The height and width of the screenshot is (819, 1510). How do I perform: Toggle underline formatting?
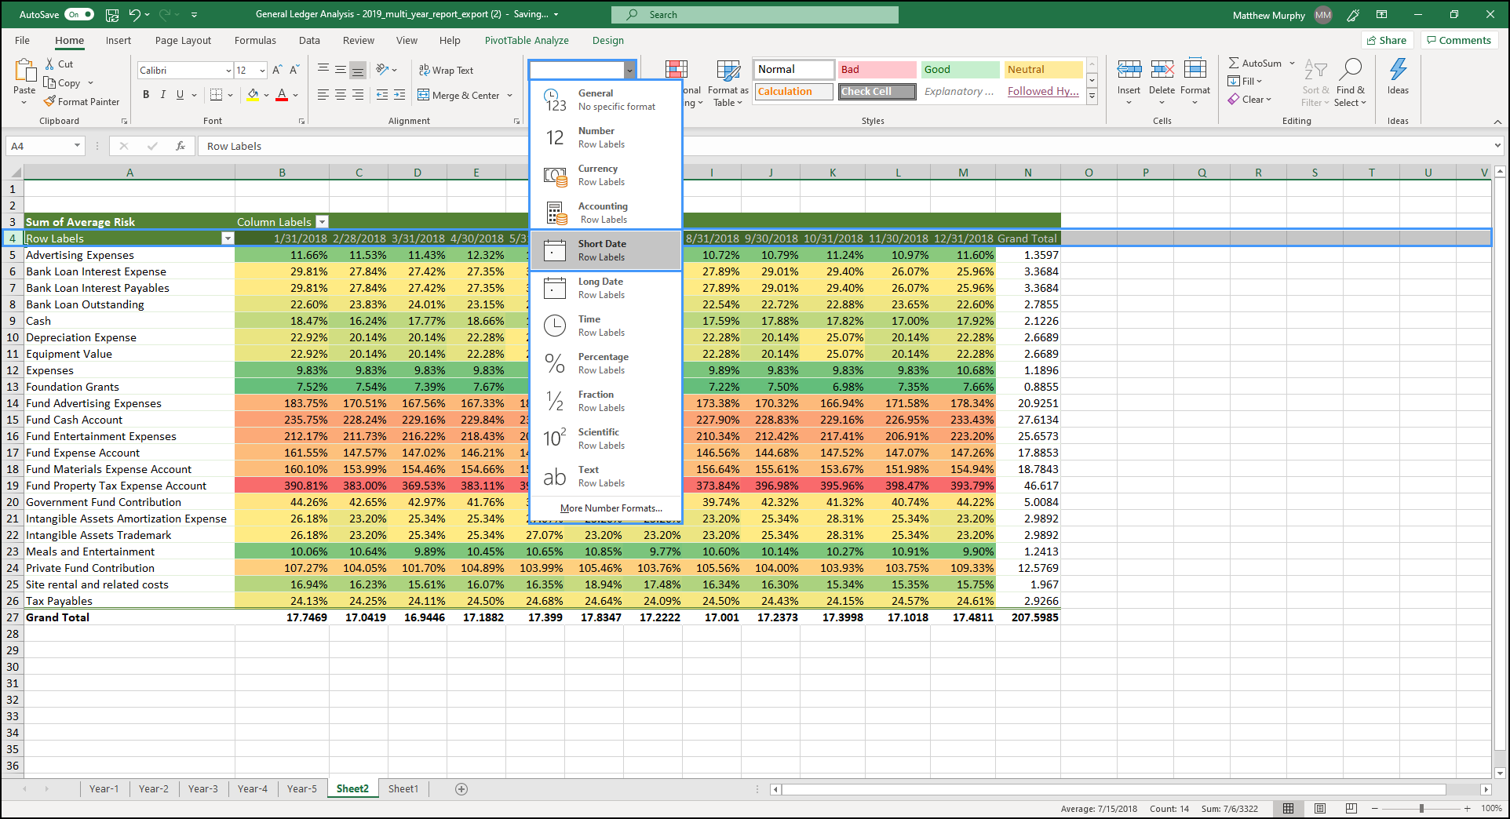click(180, 95)
